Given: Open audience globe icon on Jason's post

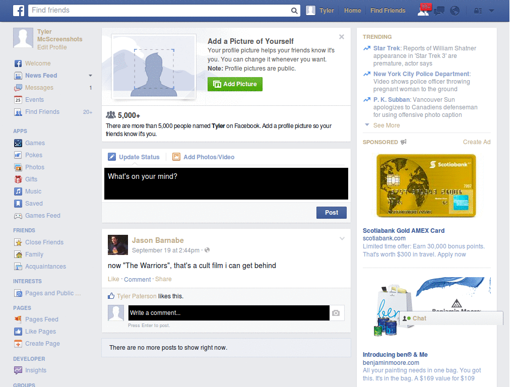Looking at the screenshot, I should [207, 250].
